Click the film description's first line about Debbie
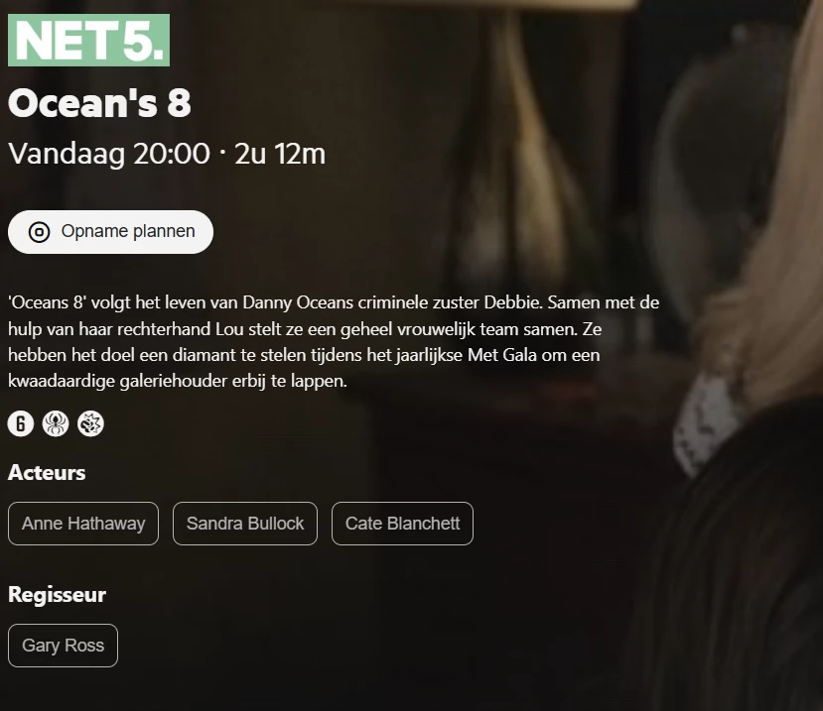823x711 pixels. coord(334,303)
